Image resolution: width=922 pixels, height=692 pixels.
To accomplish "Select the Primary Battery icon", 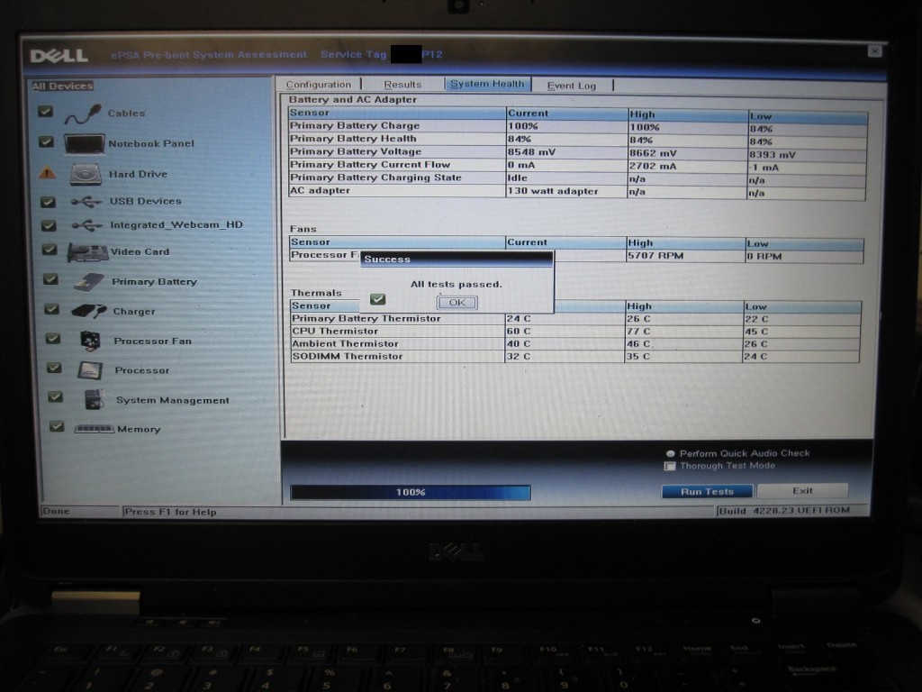I will (x=89, y=282).
